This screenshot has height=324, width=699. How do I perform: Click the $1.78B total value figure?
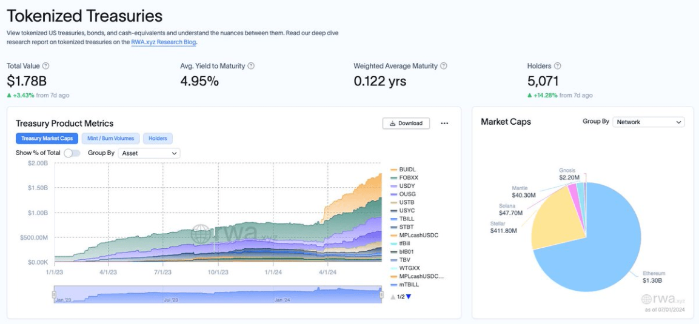coord(27,81)
